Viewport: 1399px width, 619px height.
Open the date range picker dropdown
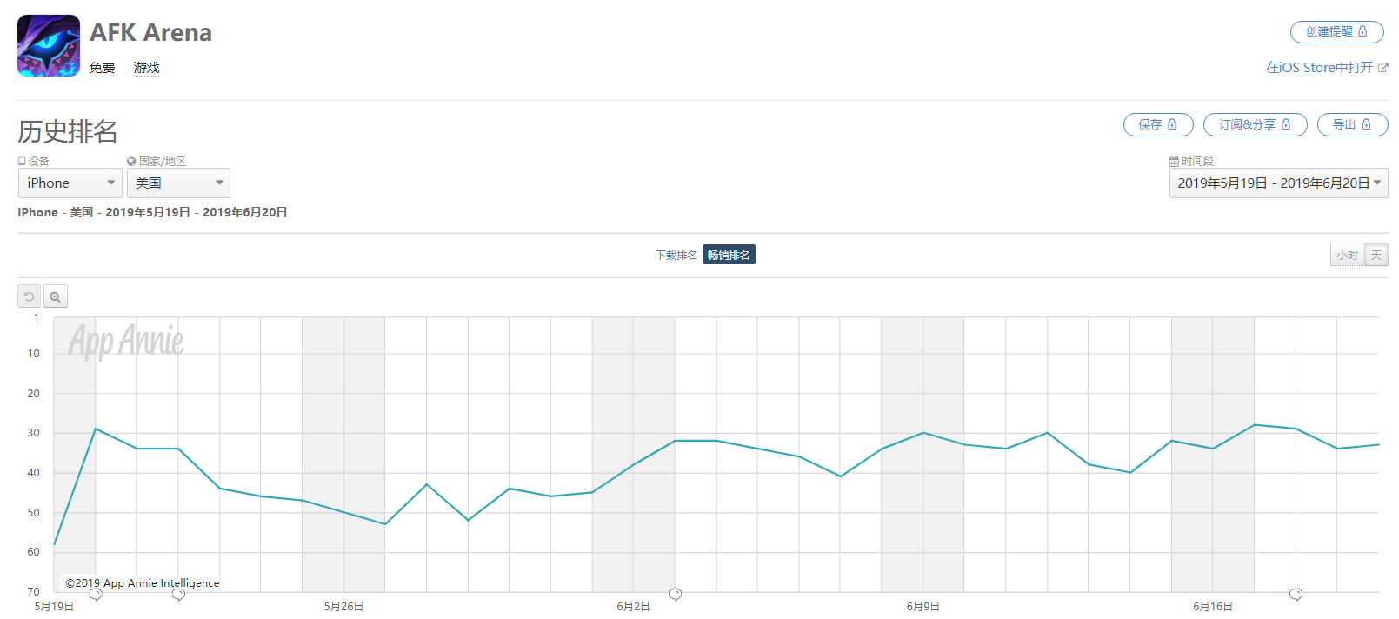(x=1278, y=183)
